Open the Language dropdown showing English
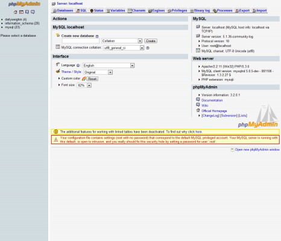The image size is (281, 241). click(x=109, y=66)
